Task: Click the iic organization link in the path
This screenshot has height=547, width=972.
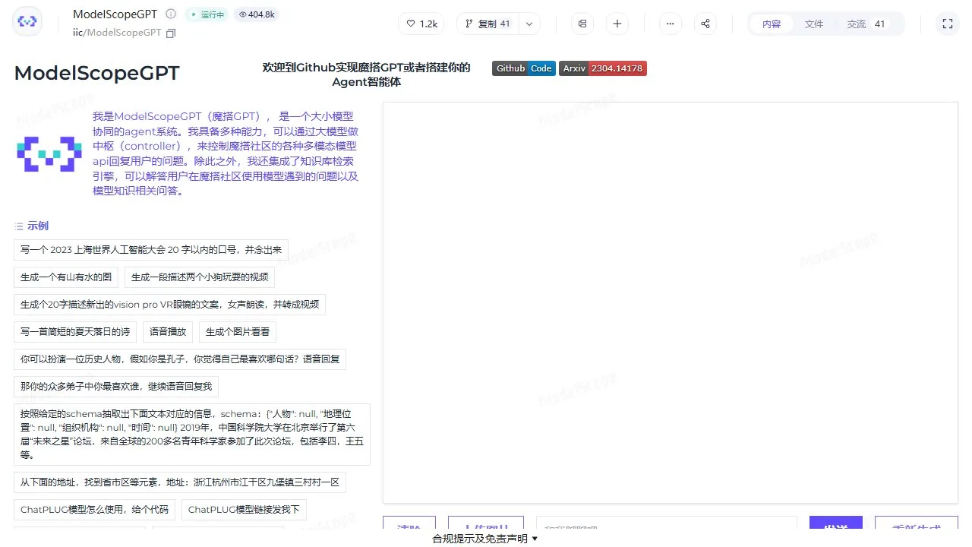Action: pyautogui.click(x=77, y=33)
